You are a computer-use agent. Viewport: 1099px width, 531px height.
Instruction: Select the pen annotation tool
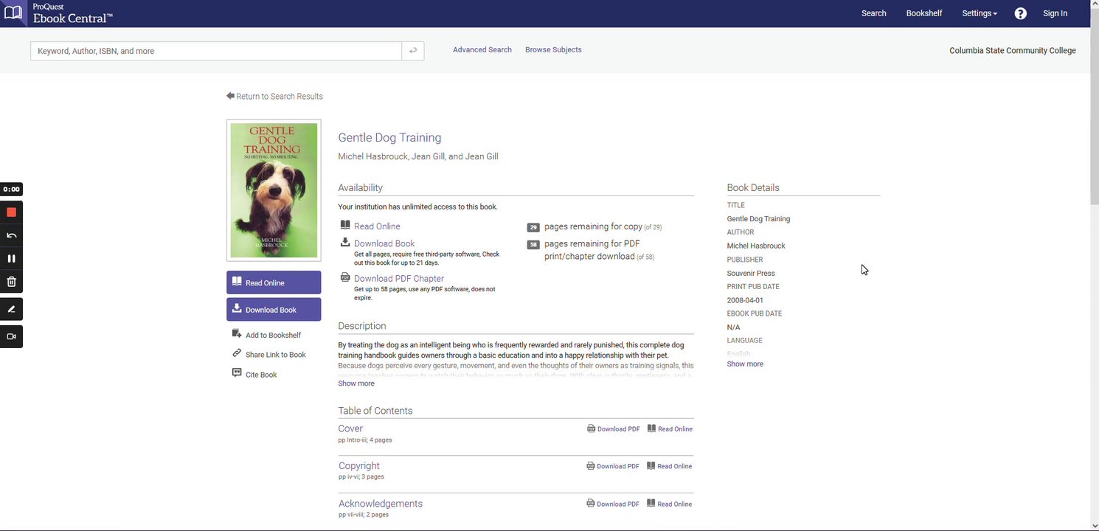coord(11,309)
